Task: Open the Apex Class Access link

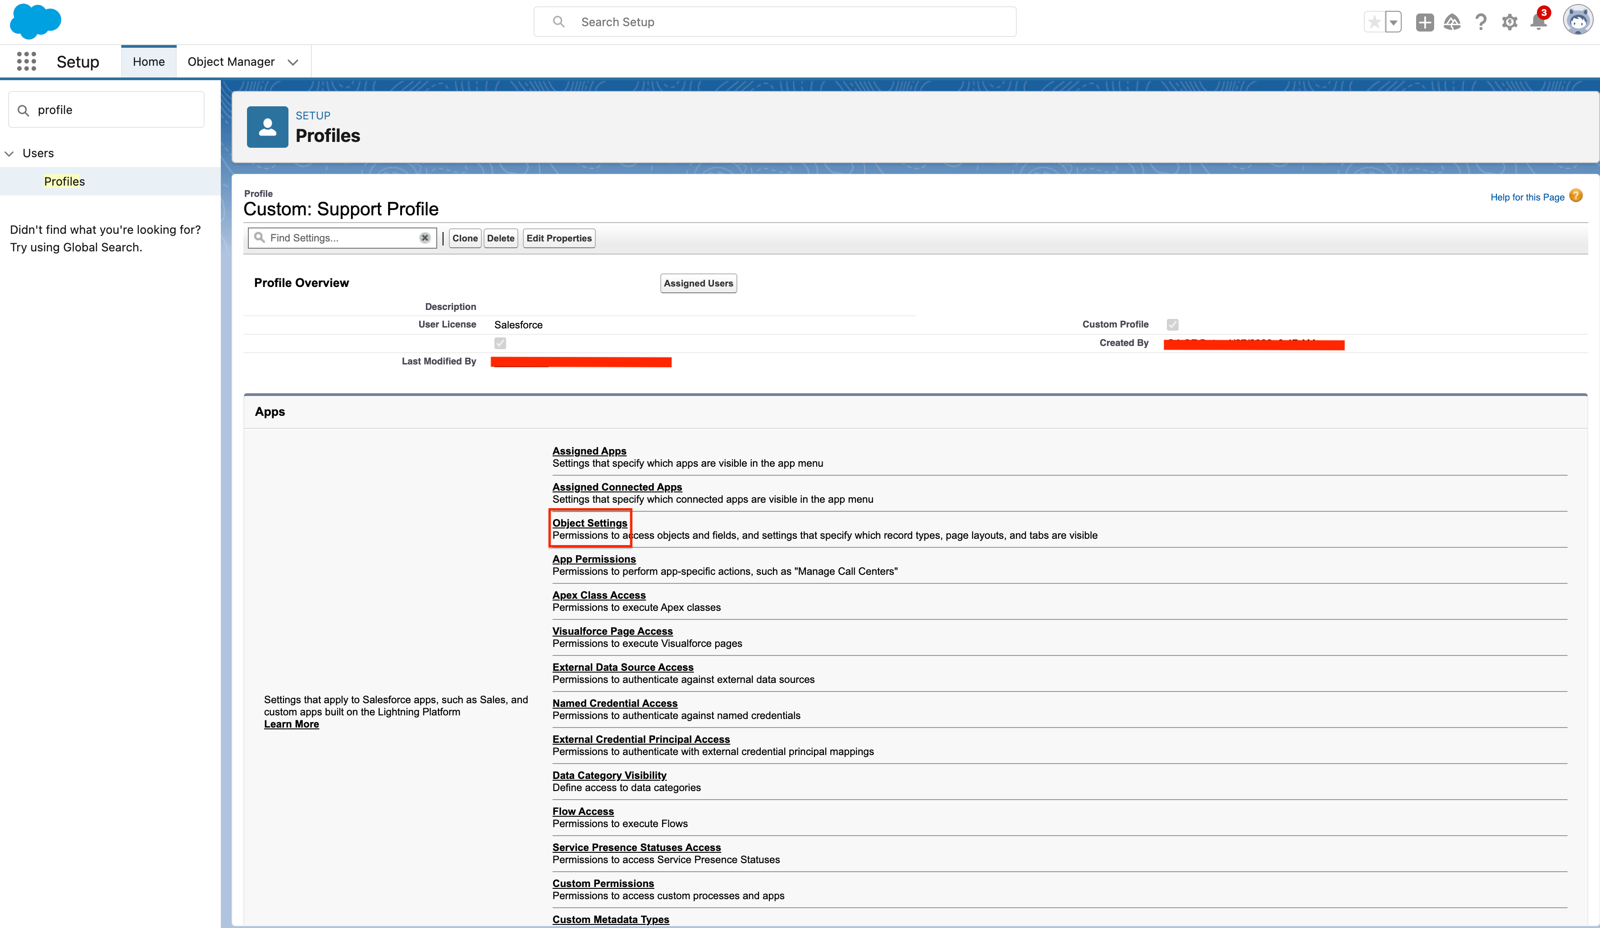Action: point(599,596)
